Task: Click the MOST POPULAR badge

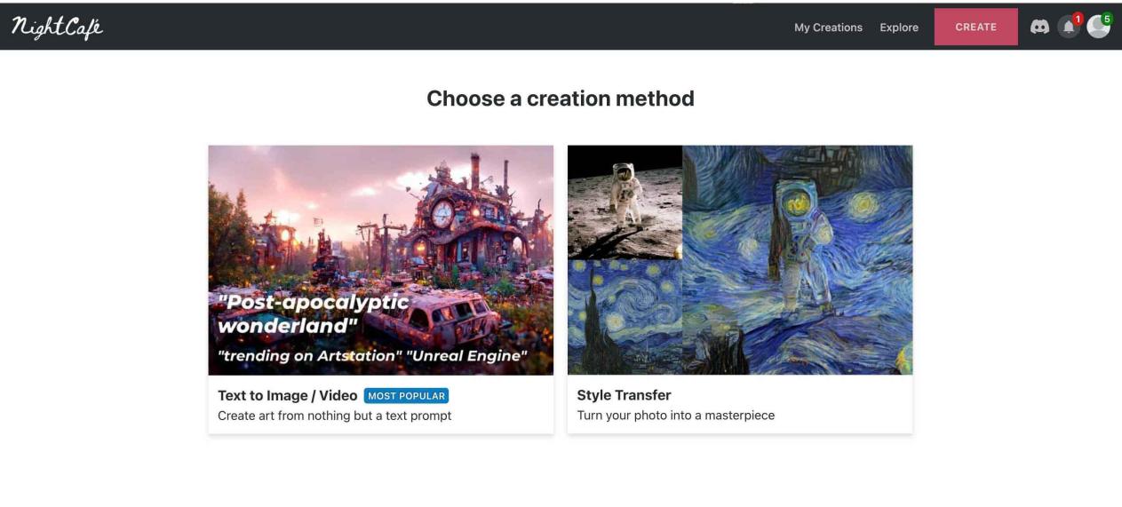Action: point(406,396)
